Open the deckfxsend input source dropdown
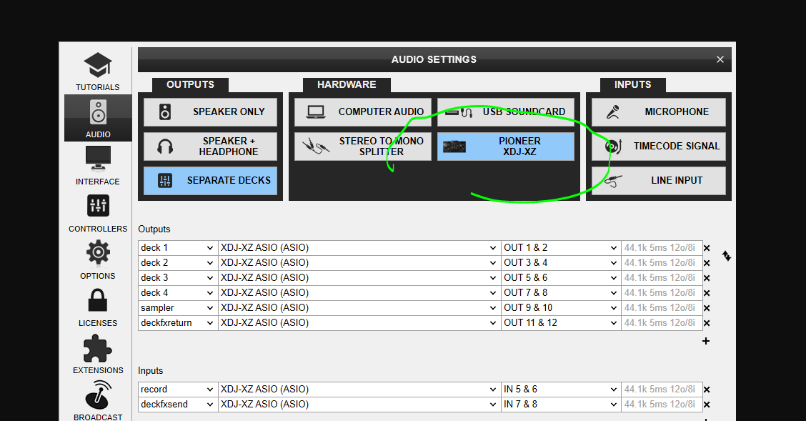Screen dimensions: 806x421 pos(178,404)
